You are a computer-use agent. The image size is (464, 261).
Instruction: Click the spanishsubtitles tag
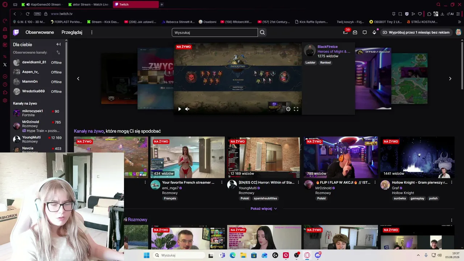pos(265,198)
